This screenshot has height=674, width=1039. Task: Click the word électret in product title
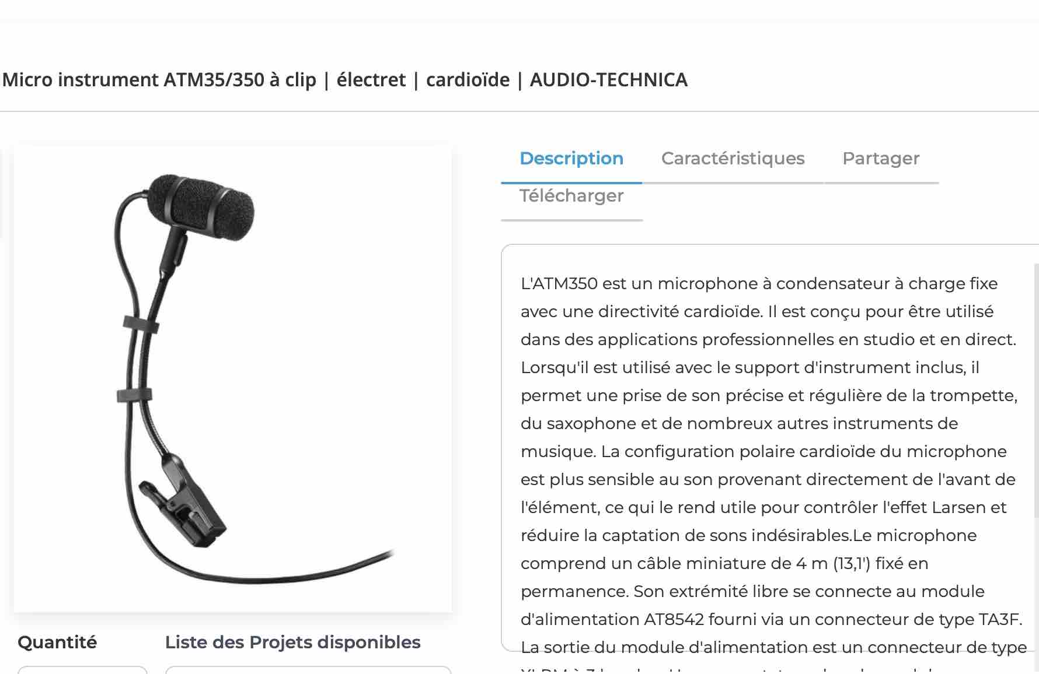coord(371,79)
